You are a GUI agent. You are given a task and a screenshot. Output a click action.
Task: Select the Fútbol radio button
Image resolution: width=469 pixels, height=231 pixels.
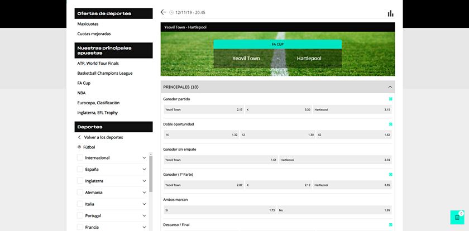[x=79, y=147]
